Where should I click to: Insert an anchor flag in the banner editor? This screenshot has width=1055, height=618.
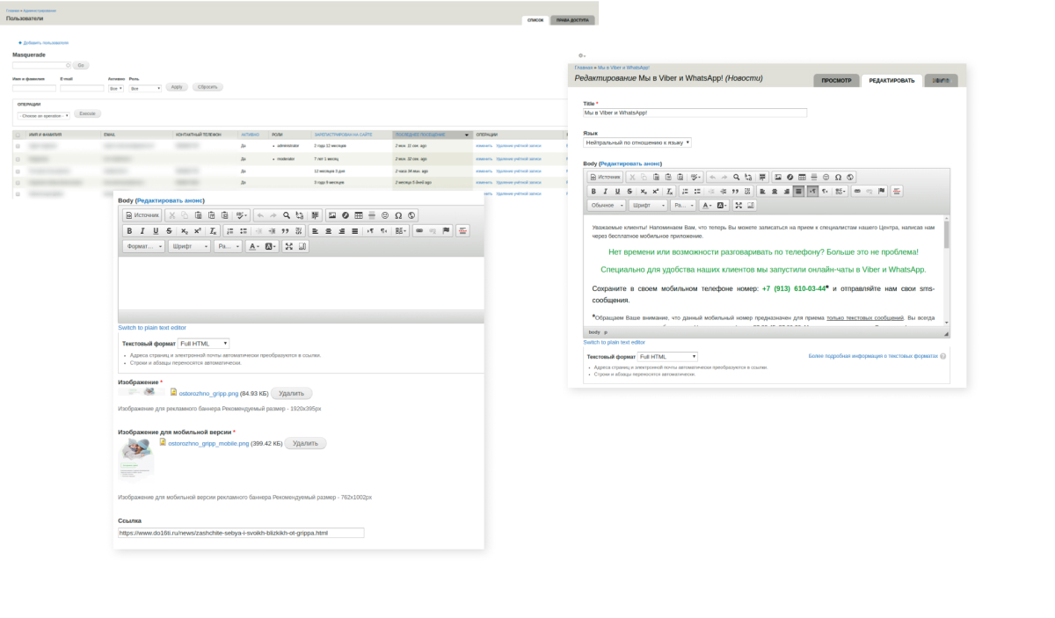[446, 231]
